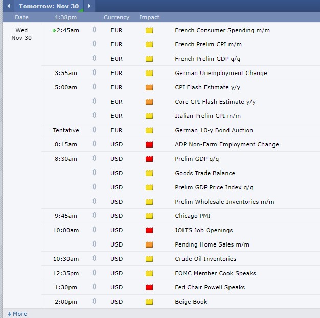The width and height of the screenshot is (320, 318).
Task: Select the FOMC Member Cook Speaks row
Action: (215, 273)
